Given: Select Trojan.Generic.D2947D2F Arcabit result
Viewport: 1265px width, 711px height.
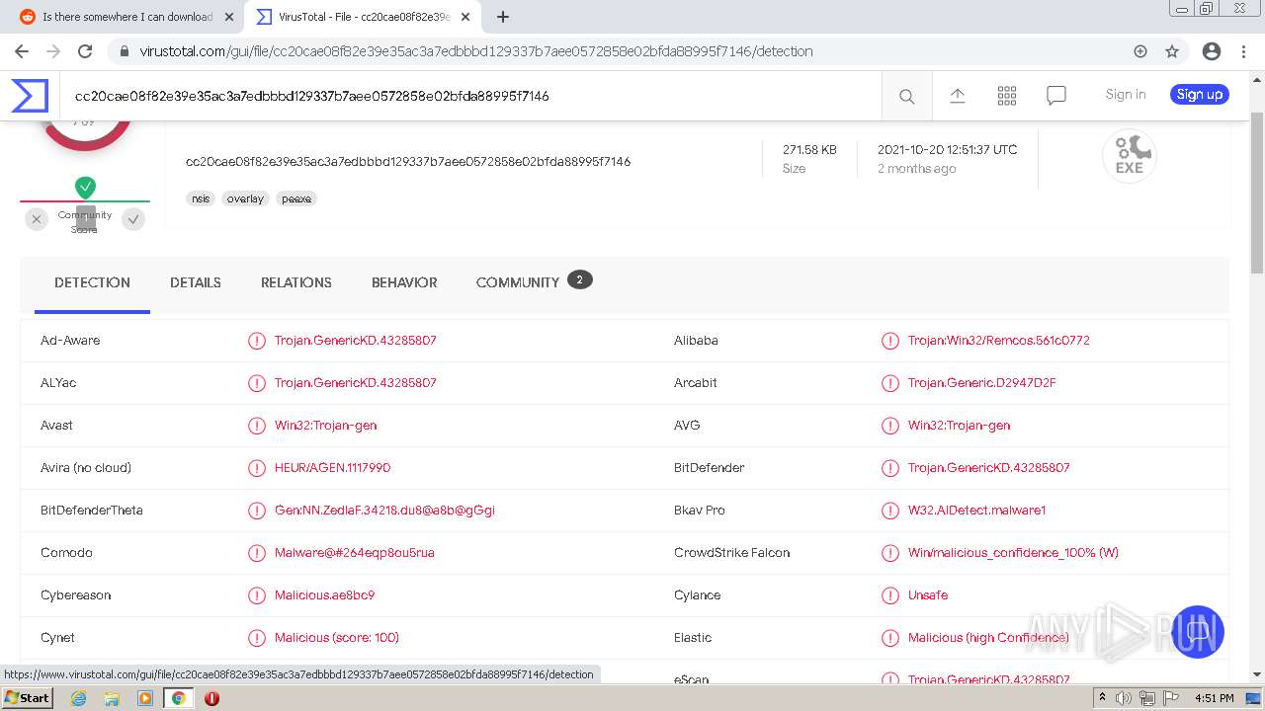Looking at the screenshot, I should coord(982,383).
